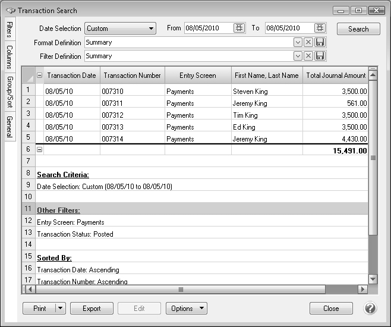Switch to the Columns side tab

10,57
